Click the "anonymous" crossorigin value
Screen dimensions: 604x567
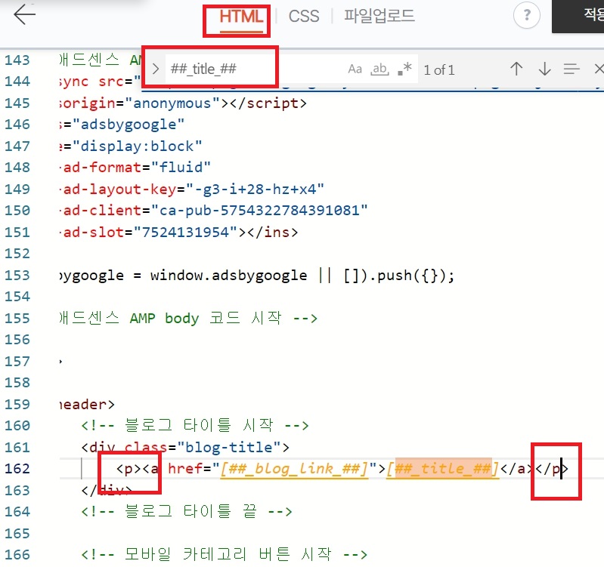(172, 103)
